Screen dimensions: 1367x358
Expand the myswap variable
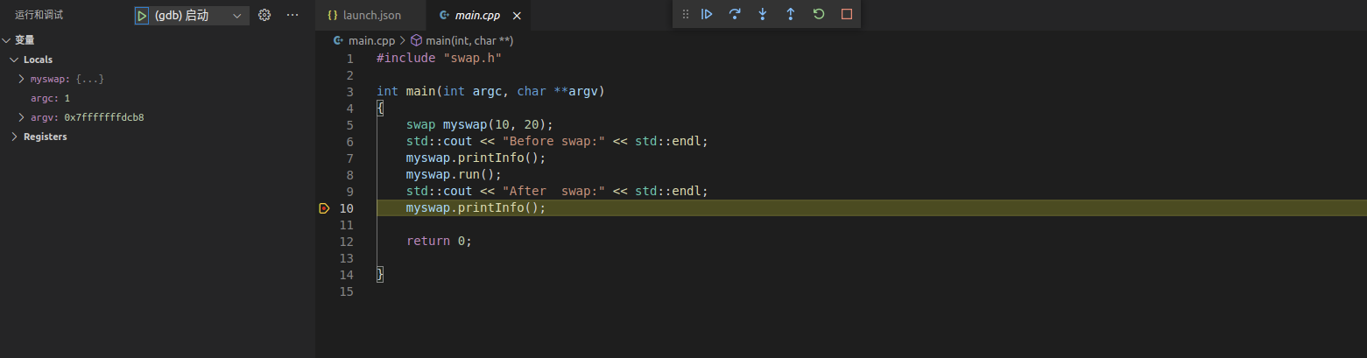pyautogui.click(x=21, y=79)
